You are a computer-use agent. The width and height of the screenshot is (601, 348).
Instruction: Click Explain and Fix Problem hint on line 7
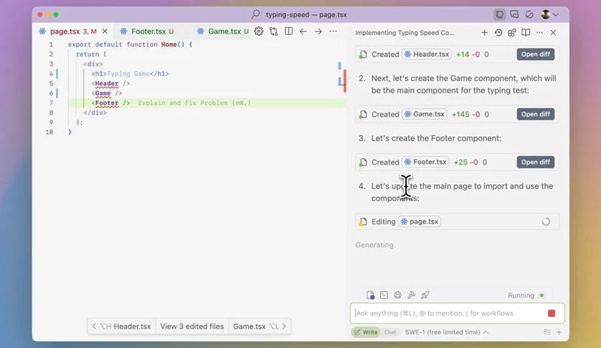[194, 103]
